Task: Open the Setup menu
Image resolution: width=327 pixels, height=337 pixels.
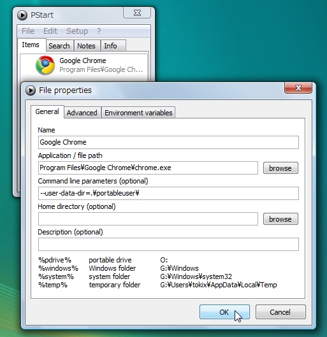Action: 77,31
